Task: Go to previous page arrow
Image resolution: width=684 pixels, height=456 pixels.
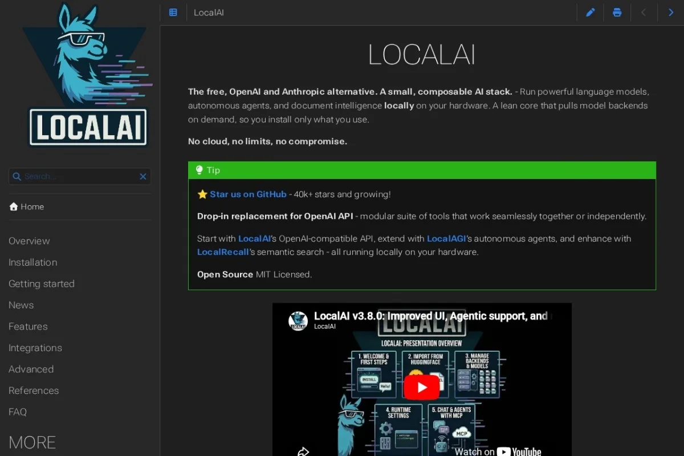Action: pyautogui.click(x=644, y=13)
